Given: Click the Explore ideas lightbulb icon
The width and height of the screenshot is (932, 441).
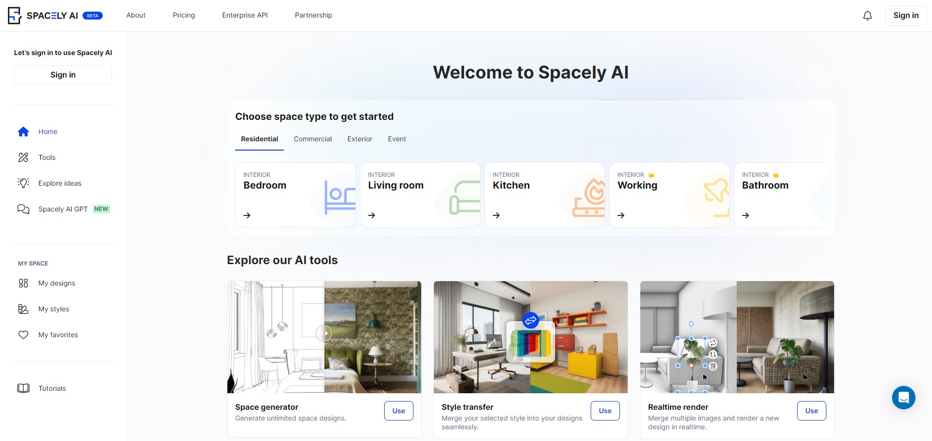Looking at the screenshot, I should pyautogui.click(x=23, y=183).
